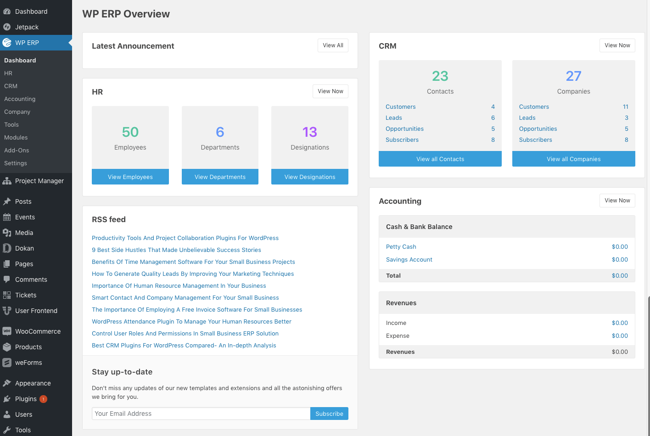The image size is (650, 436).
Task: Open Customers link under Contacts
Action: (x=400, y=107)
